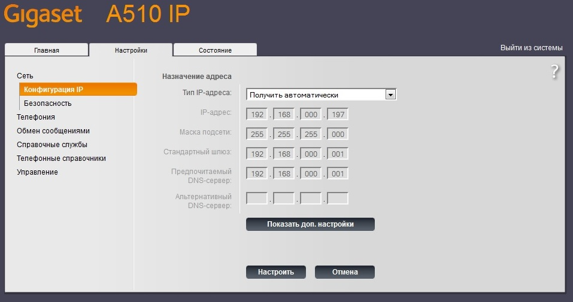
Task: Click the Тип IP-адреса label
Action: point(207,92)
